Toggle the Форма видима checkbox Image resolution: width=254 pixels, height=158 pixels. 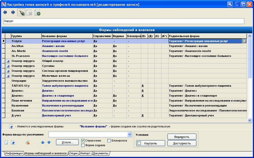pyautogui.click(x=83, y=145)
